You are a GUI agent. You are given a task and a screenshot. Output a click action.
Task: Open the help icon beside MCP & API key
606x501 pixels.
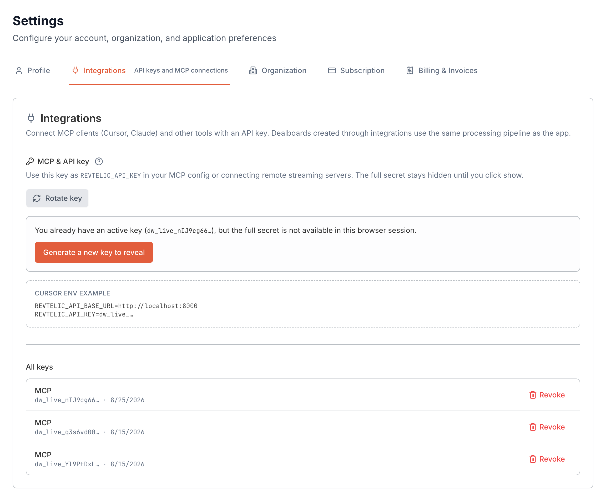click(99, 161)
